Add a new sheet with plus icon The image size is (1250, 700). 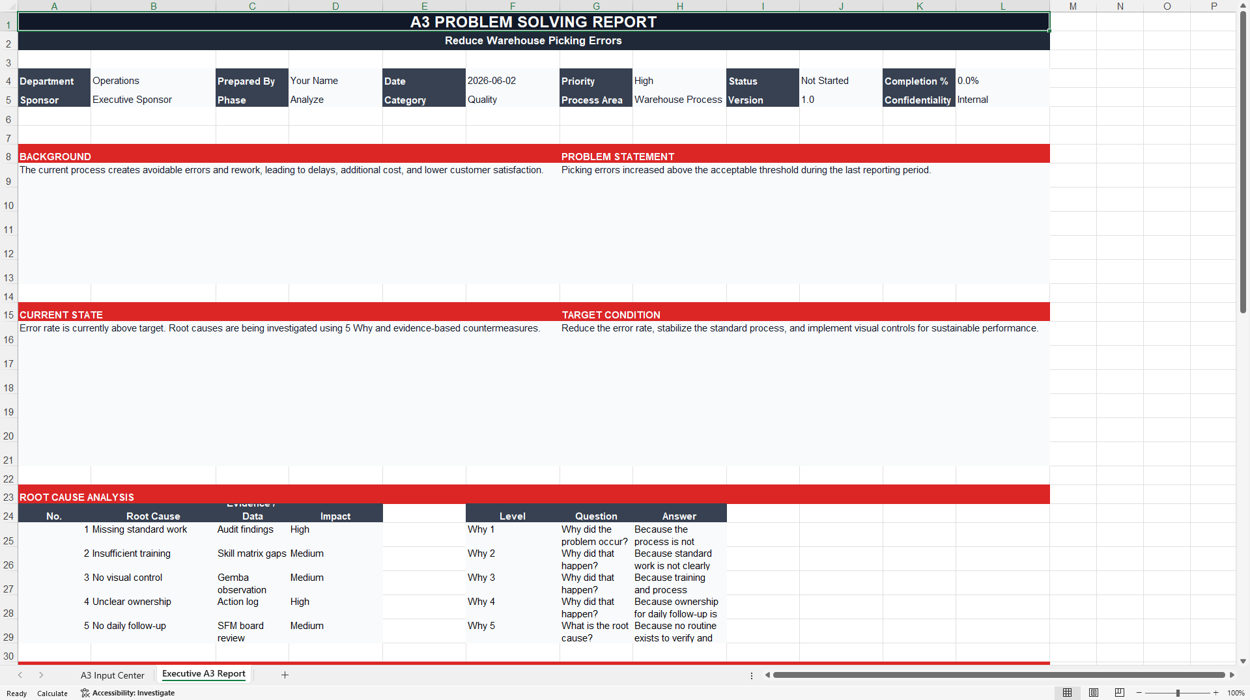click(285, 675)
